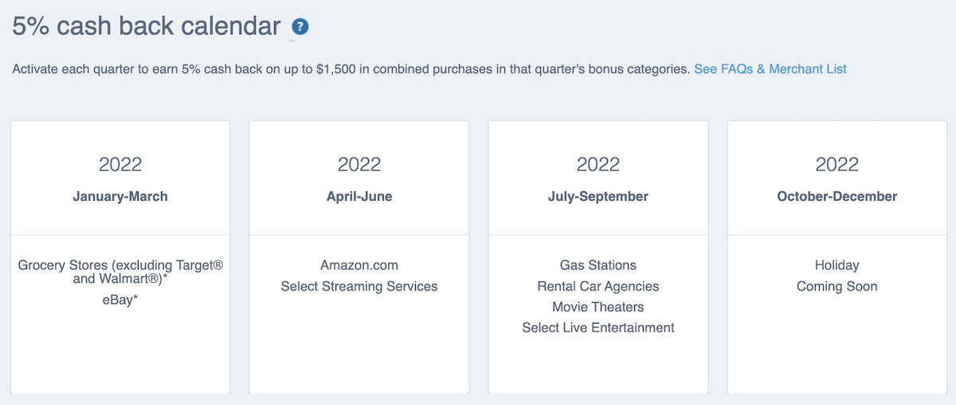Click Rental Car Agencies entry

click(x=598, y=286)
